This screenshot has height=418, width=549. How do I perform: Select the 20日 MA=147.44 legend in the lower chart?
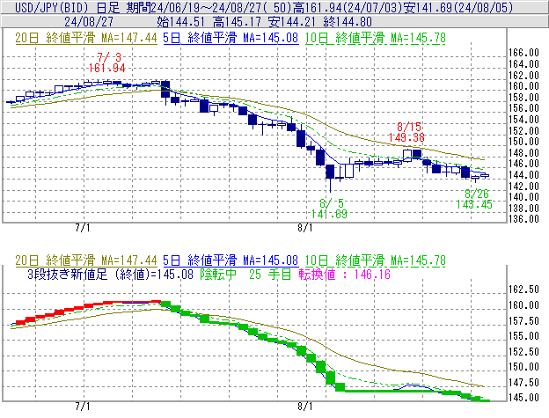pos(86,260)
